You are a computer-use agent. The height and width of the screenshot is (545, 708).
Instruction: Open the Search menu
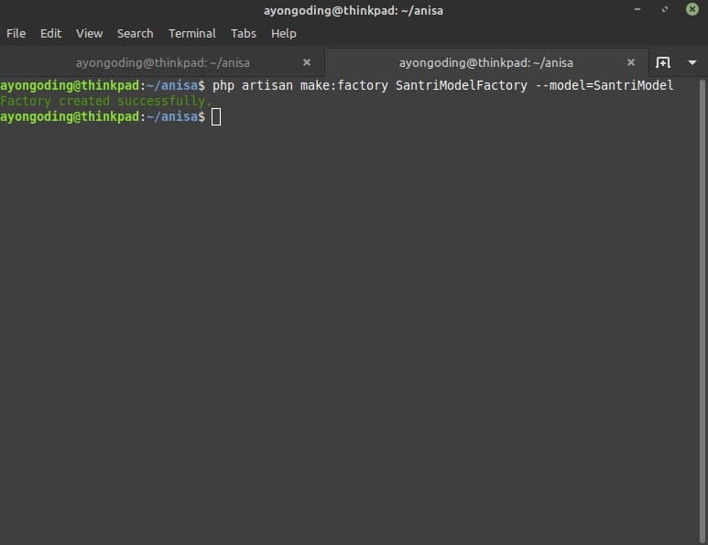[135, 33]
